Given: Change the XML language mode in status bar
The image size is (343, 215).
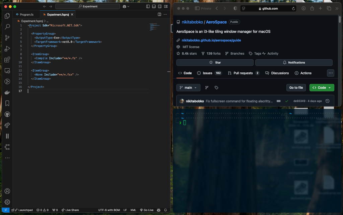Looking at the screenshot, I should (133, 210).
